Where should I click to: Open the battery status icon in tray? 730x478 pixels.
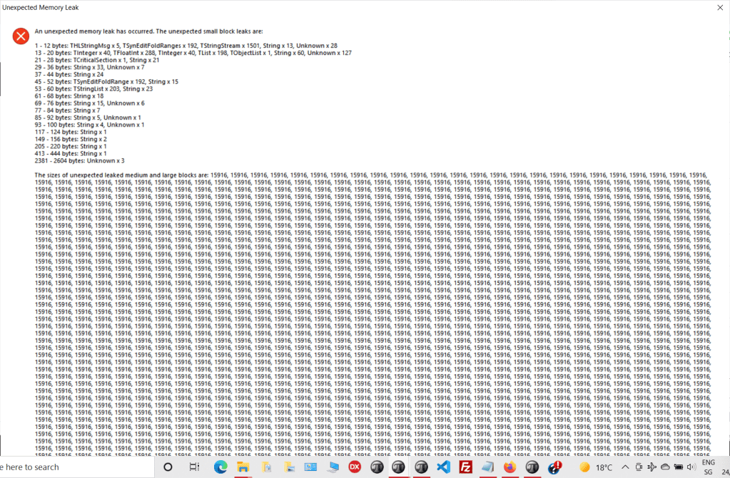coord(678,467)
